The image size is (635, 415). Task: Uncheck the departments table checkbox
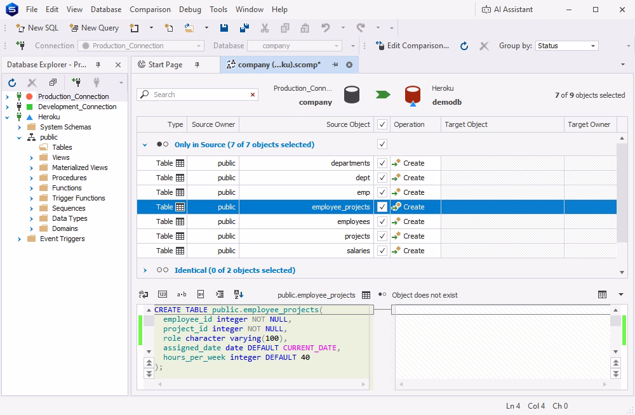click(x=382, y=163)
